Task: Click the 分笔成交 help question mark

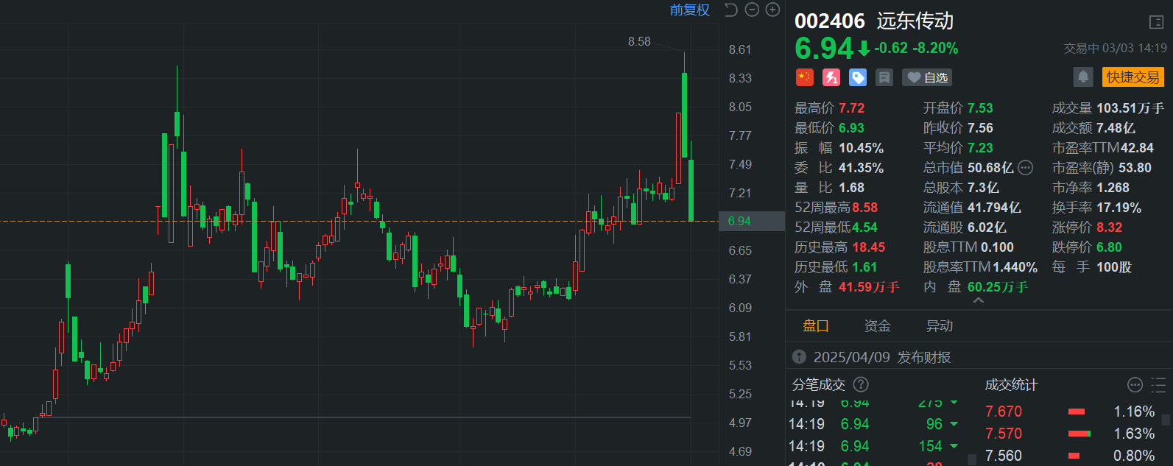Action: pos(861,384)
